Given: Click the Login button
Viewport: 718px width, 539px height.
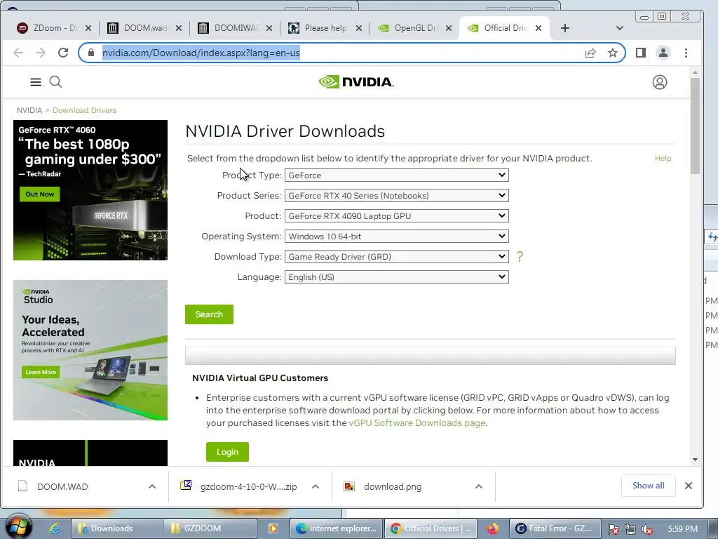Looking at the screenshot, I should 228,452.
